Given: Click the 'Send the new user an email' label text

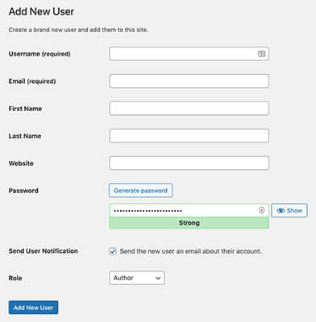Looking at the screenshot, I should click(190, 251).
